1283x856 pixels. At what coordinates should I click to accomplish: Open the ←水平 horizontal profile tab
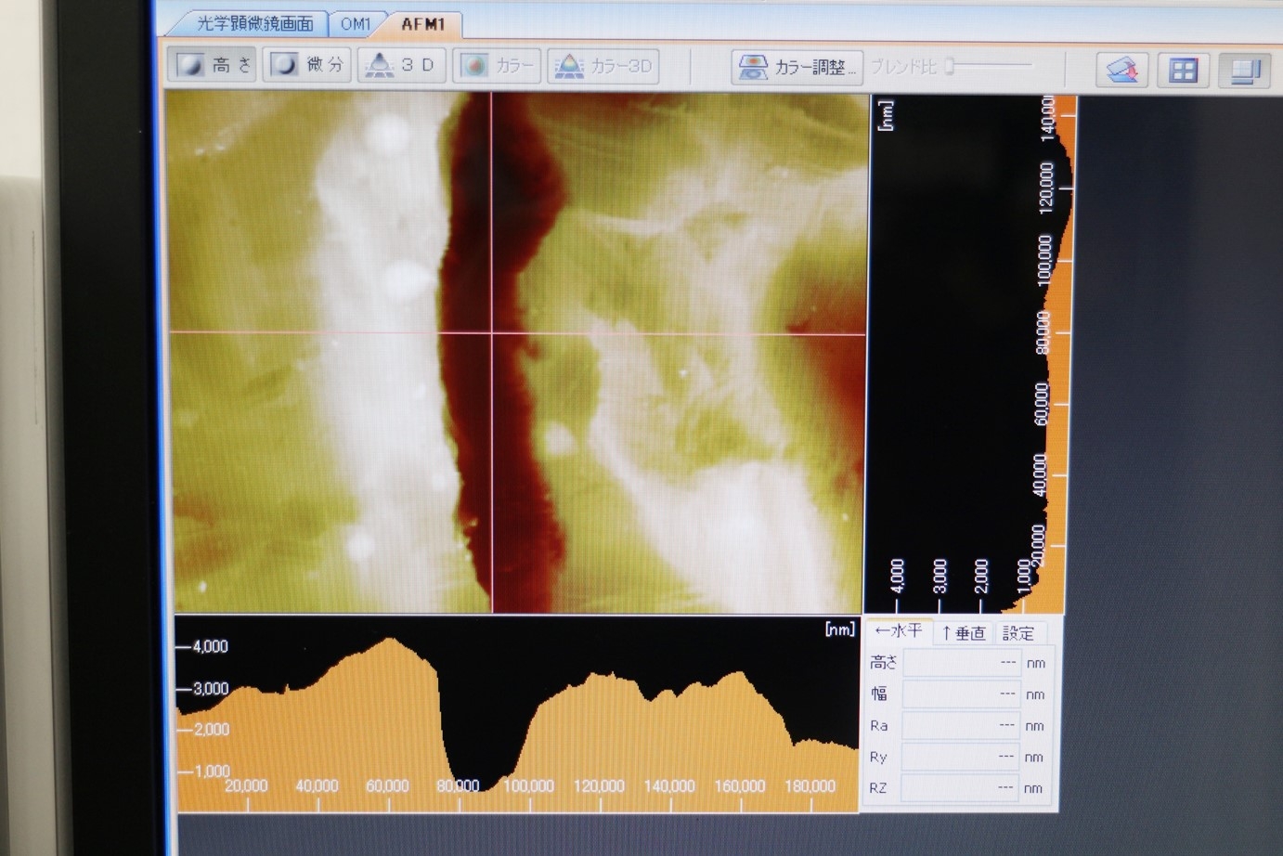(898, 631)
